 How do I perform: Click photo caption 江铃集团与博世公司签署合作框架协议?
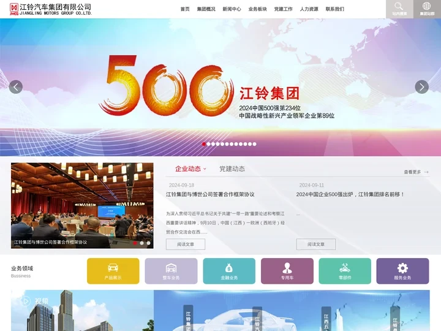(50, 242)
